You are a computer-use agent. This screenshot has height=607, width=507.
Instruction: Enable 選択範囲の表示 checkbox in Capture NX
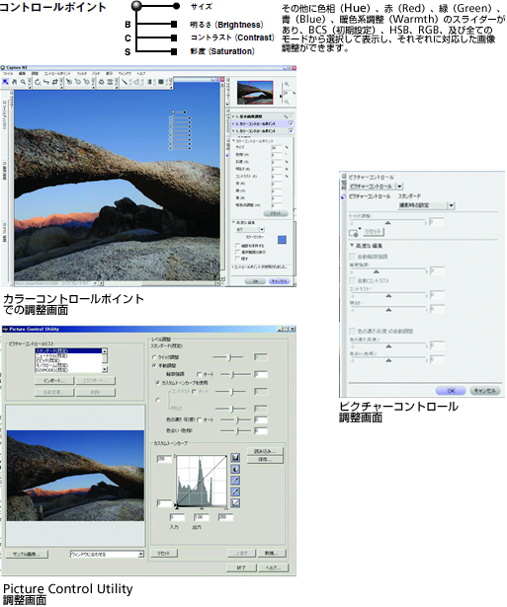(237, 252)
